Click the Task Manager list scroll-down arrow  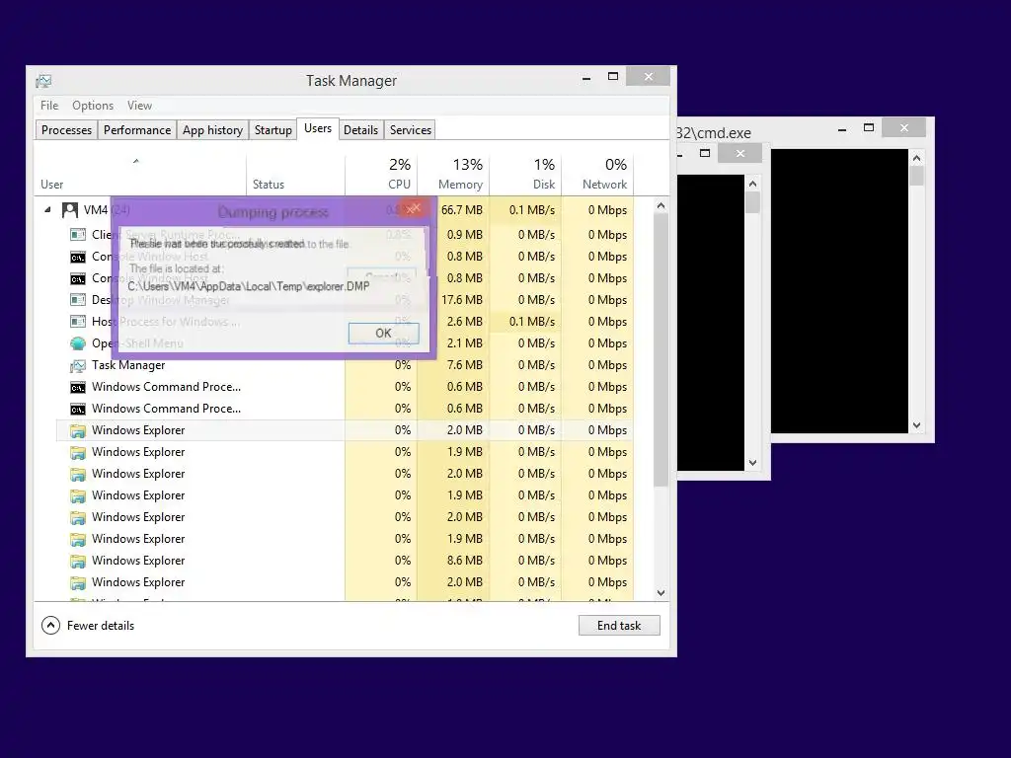tap(661, 593)
